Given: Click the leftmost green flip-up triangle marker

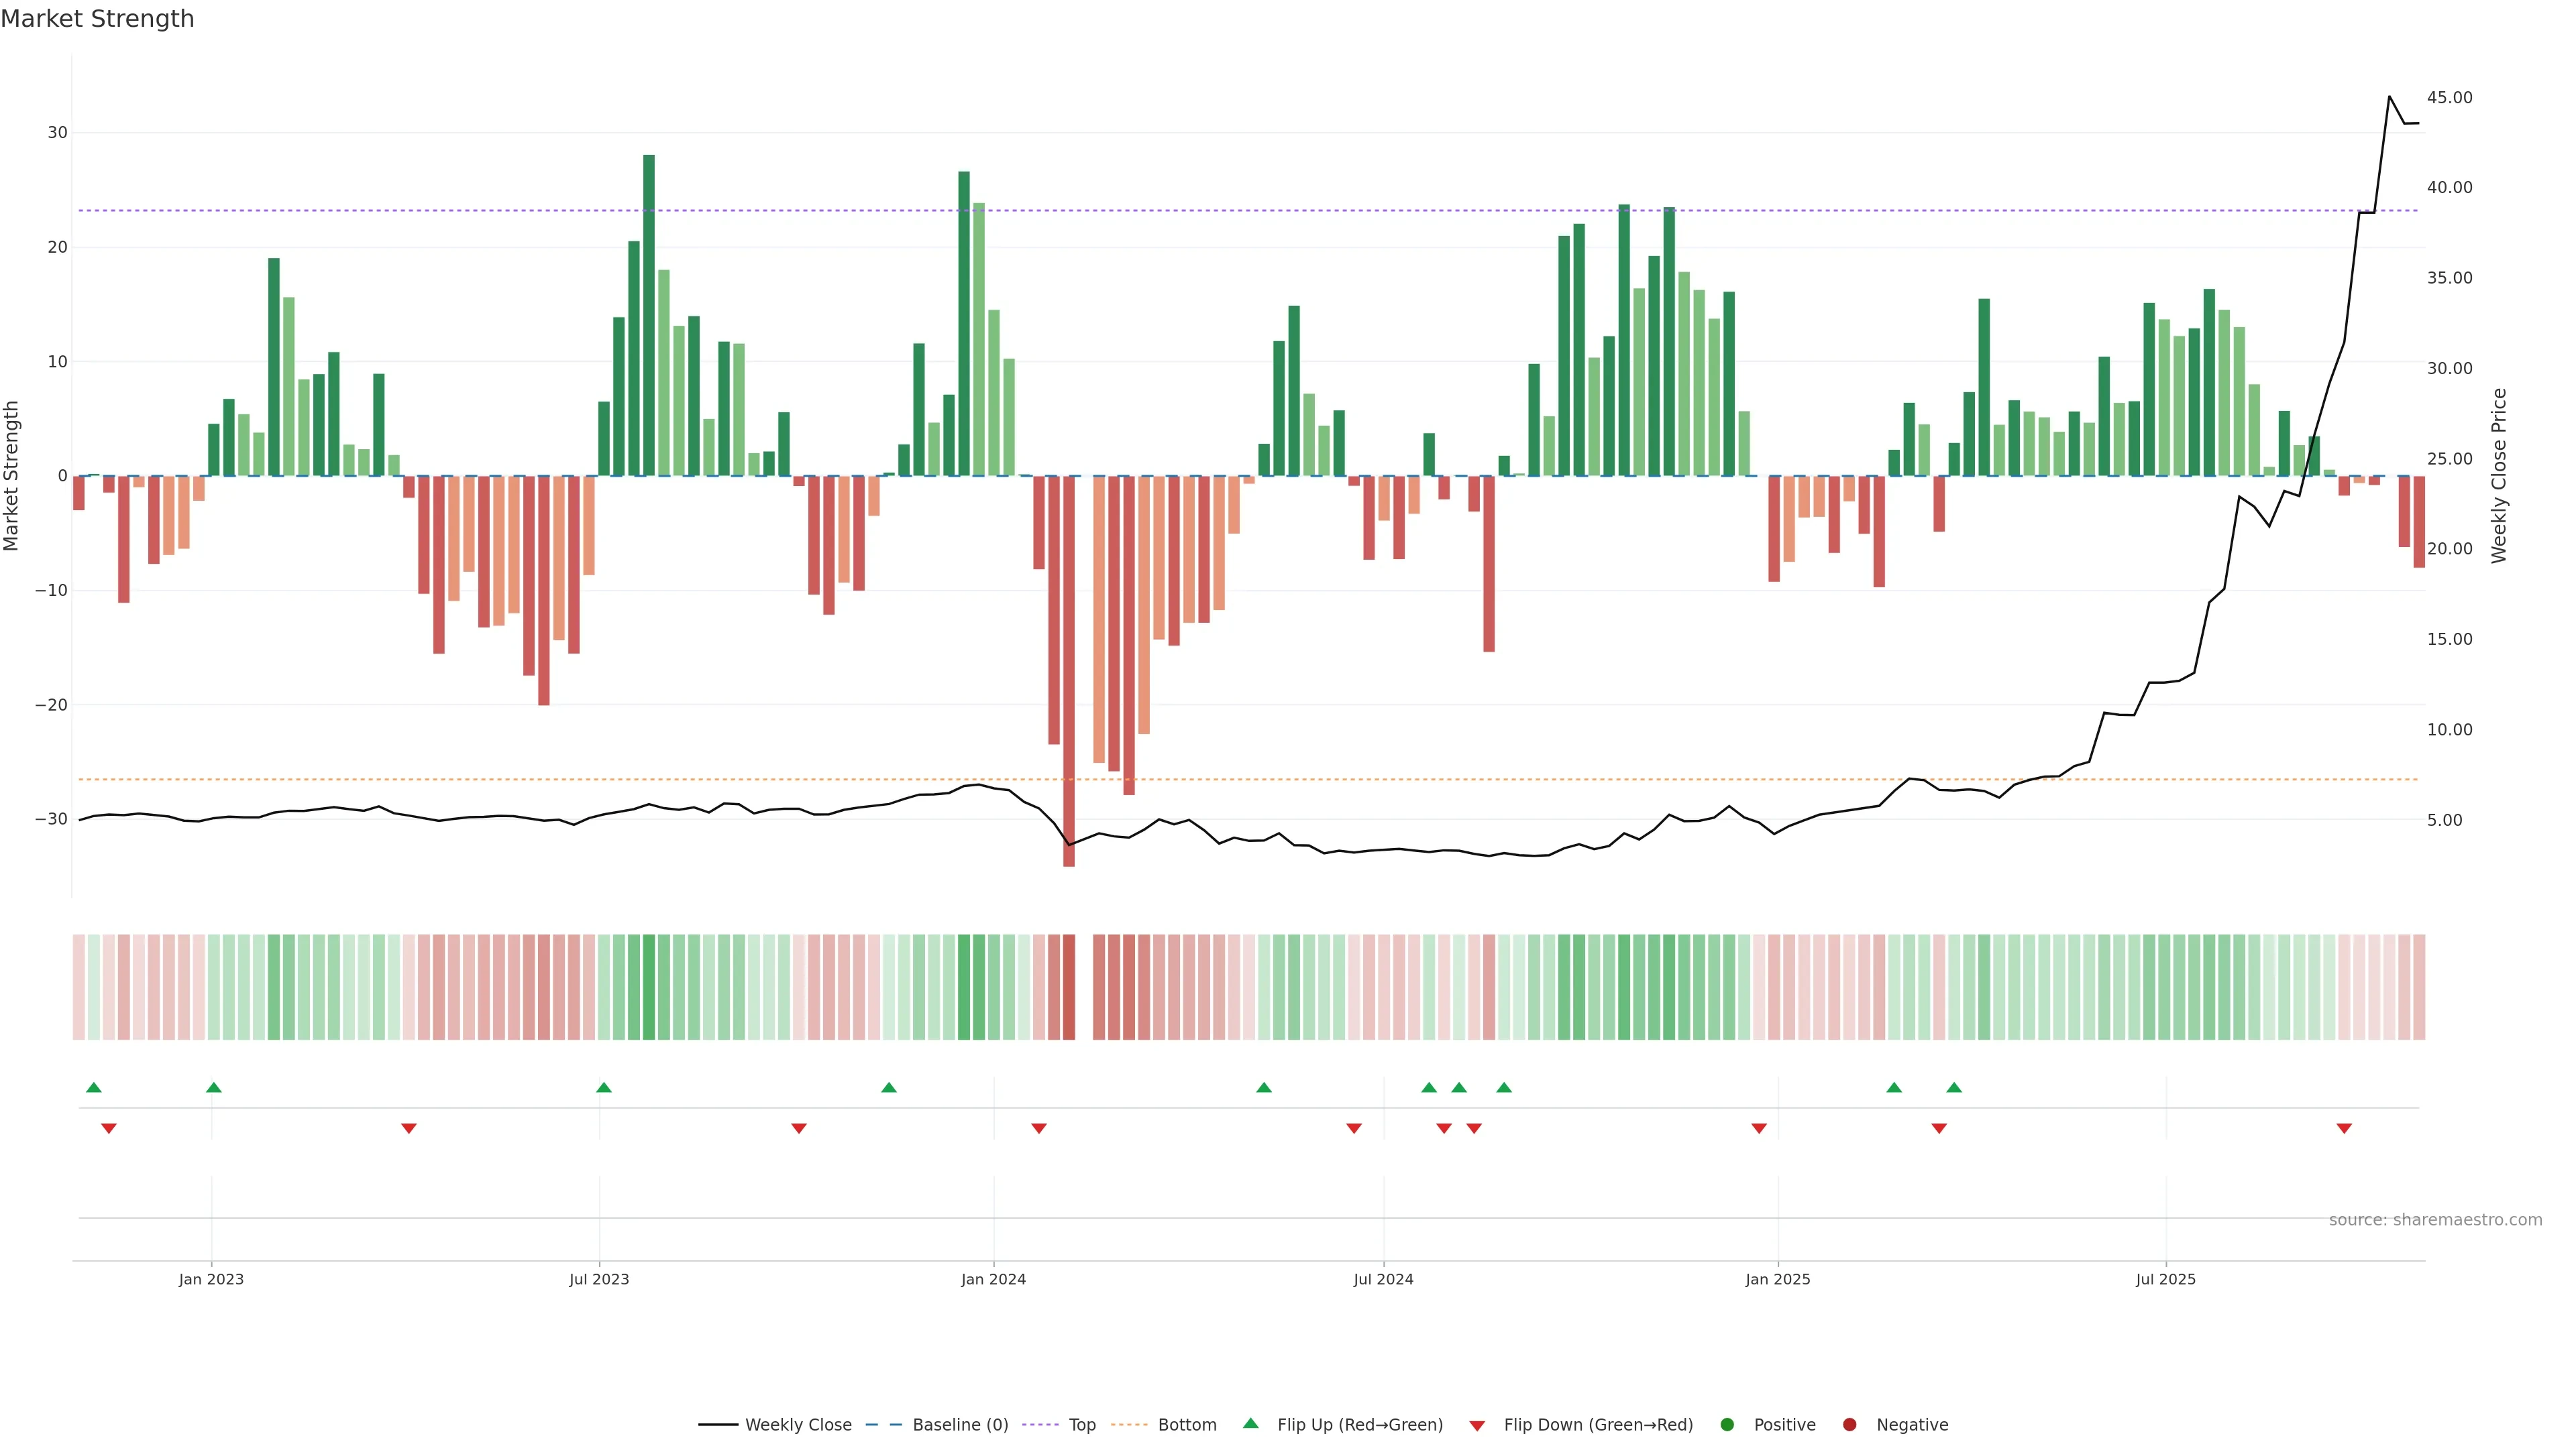Looking at the screenshot, I should [x=94, y=1087].
